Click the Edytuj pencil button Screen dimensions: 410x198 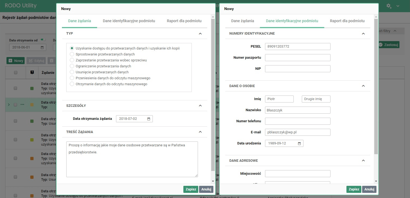pyautogui.click(x=36, y=61)
